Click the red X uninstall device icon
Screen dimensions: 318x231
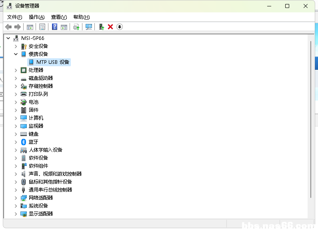110,27
